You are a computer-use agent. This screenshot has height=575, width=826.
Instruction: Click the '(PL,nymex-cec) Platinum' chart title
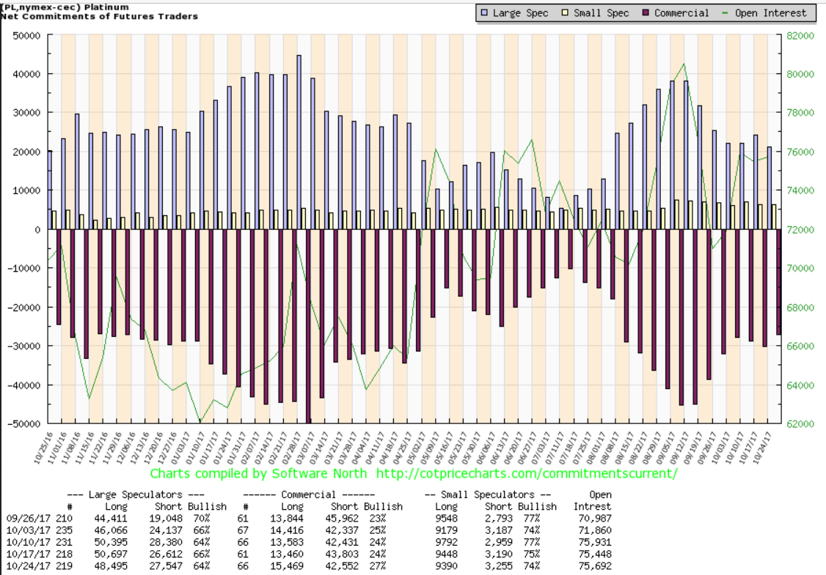(x=65, y=7)
